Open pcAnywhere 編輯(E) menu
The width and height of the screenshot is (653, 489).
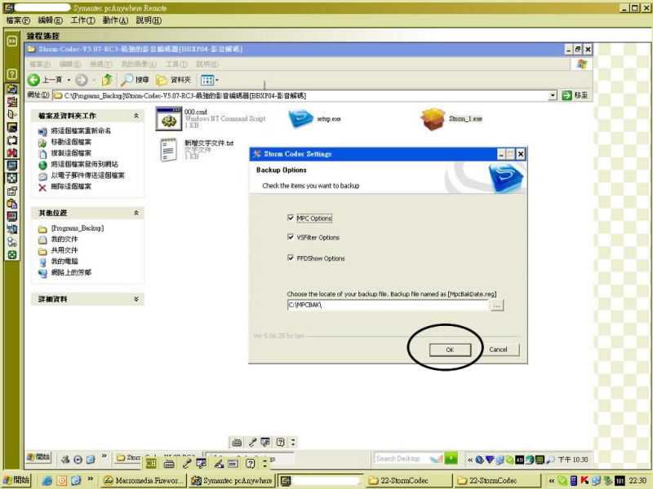point(50,20)
